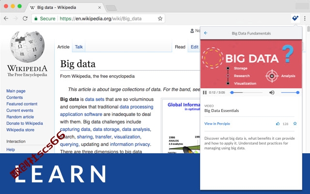Follow the data storage link

coord(106,129)
